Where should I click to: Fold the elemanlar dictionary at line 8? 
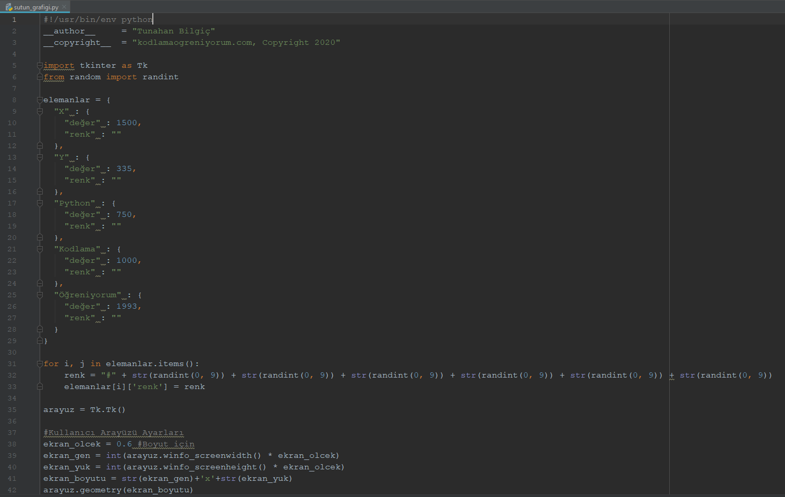click(x=40, y=100)
